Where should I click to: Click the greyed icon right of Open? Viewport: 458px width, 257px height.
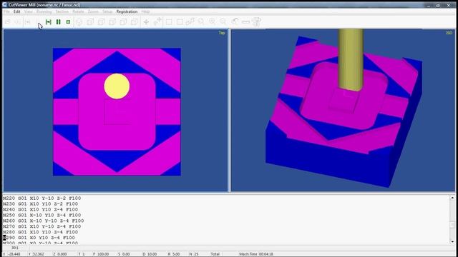coord(17,22)
